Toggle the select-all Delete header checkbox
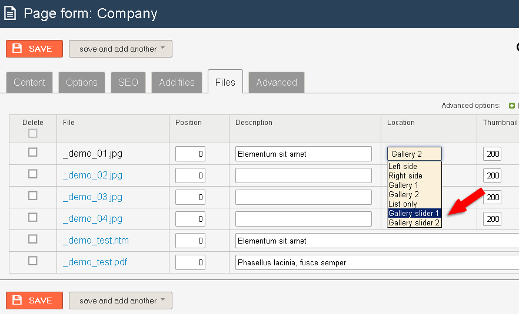The height and width of the screenshot is (314, 519). (x=33, y=133)
